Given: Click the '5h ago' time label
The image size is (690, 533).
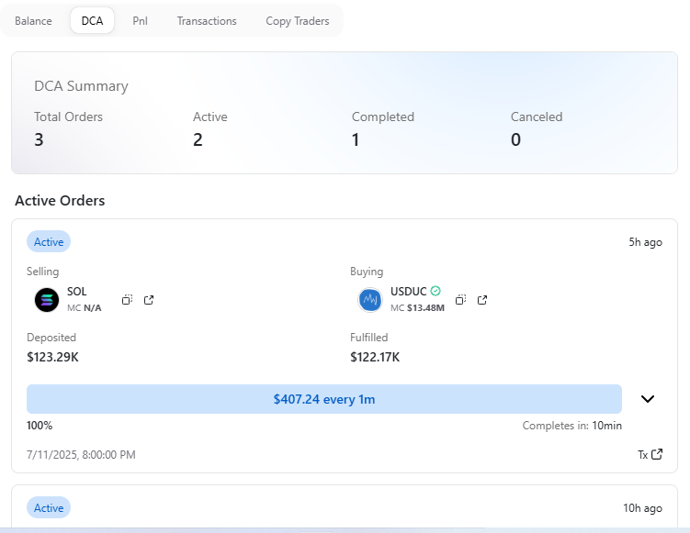Looking at the screenshot, I should pos(645,242).
